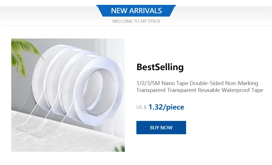Click the white tabletop in product photo
272x165 pixels.
[70, 142]
